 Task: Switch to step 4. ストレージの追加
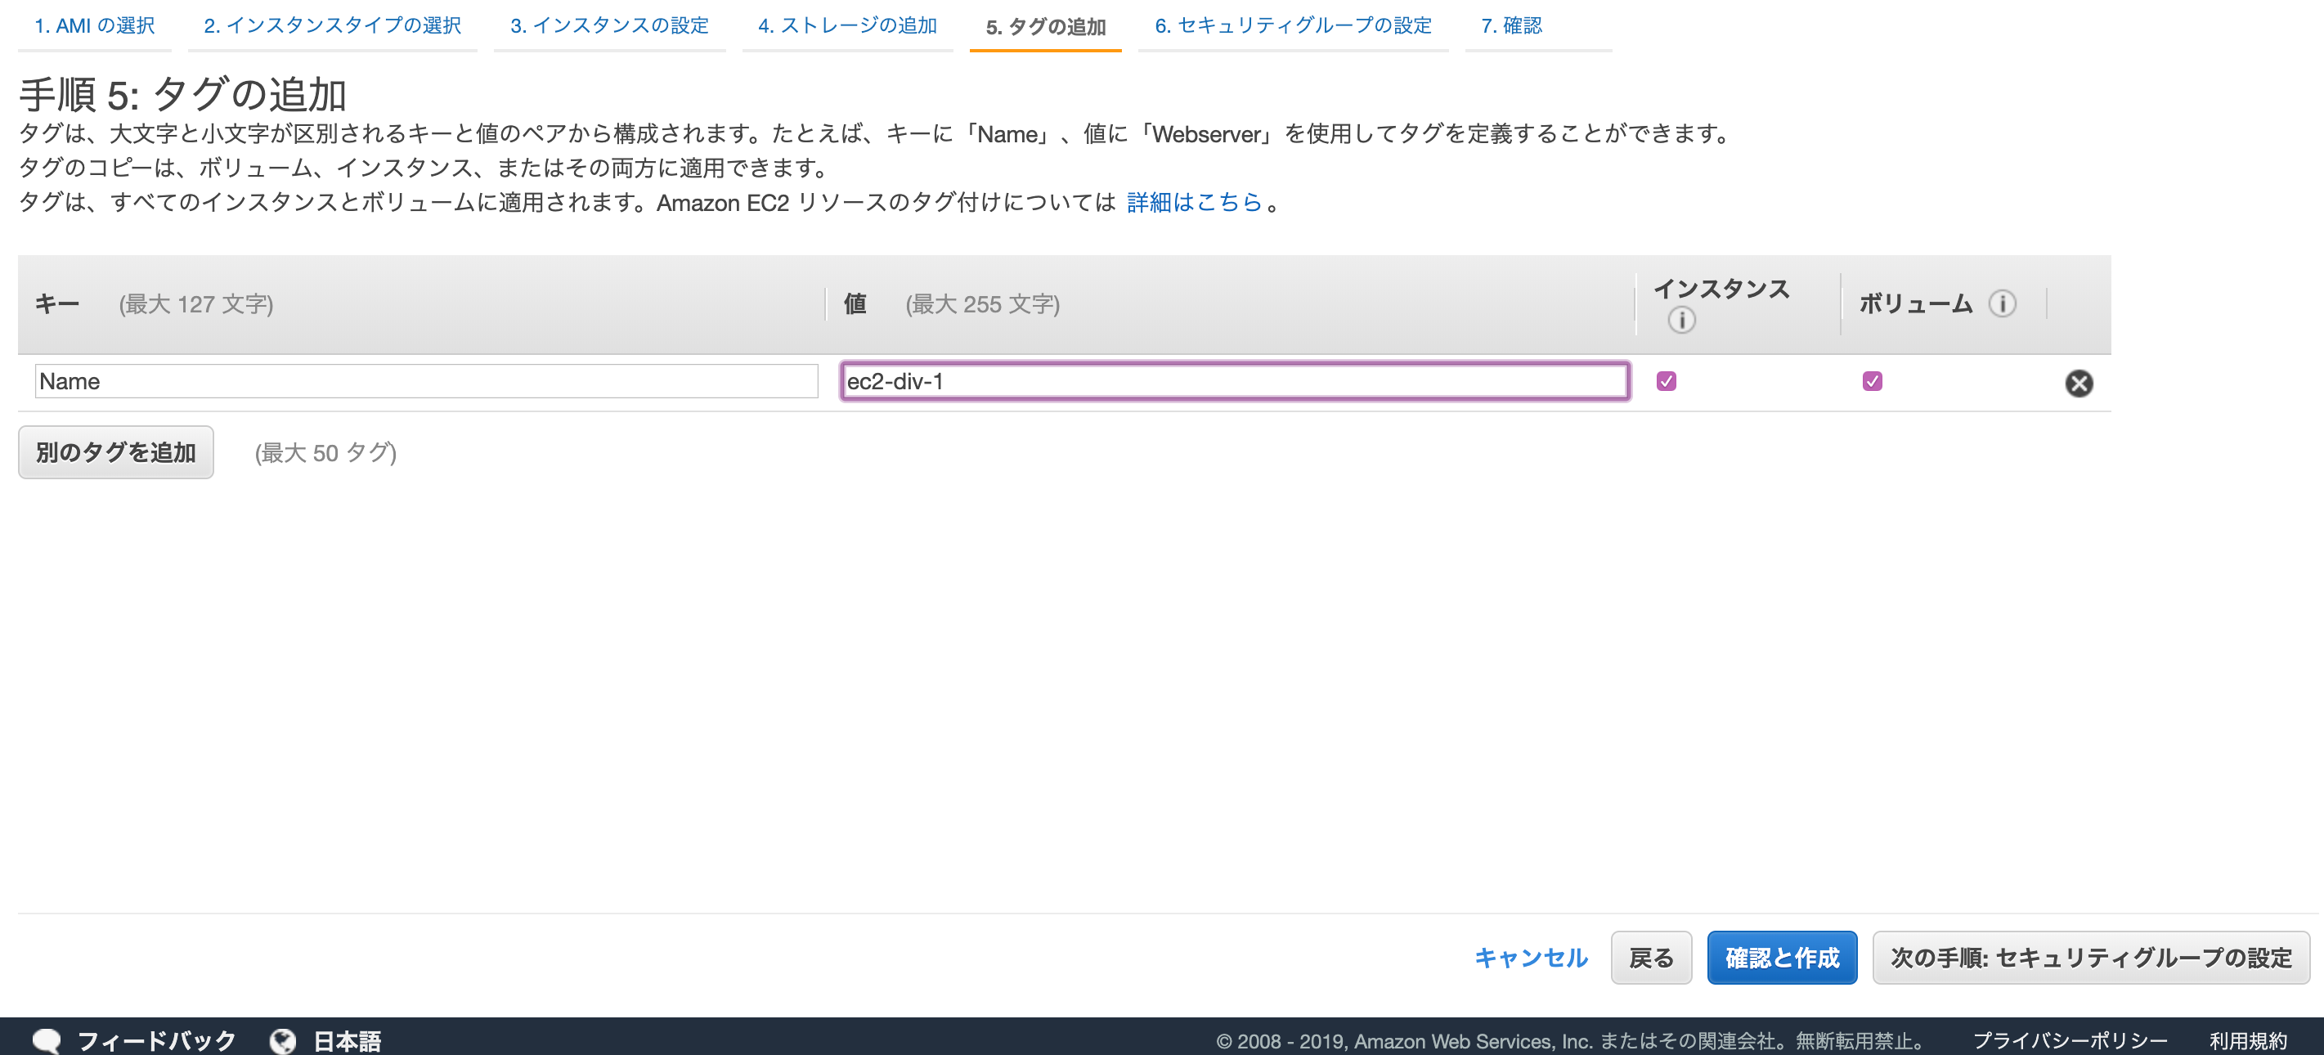847,25
